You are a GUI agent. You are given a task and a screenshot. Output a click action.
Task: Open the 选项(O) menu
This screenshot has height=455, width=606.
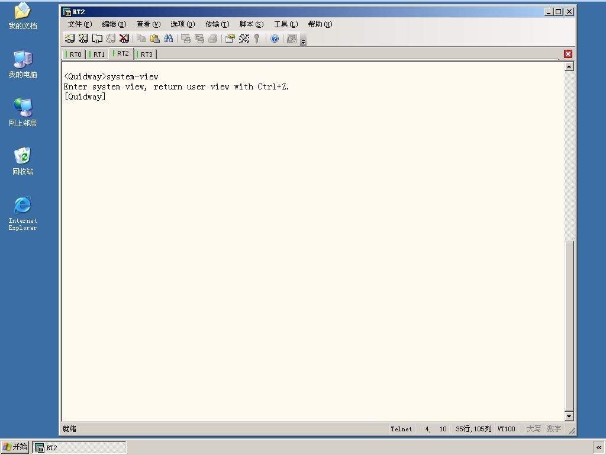[182, 24]
